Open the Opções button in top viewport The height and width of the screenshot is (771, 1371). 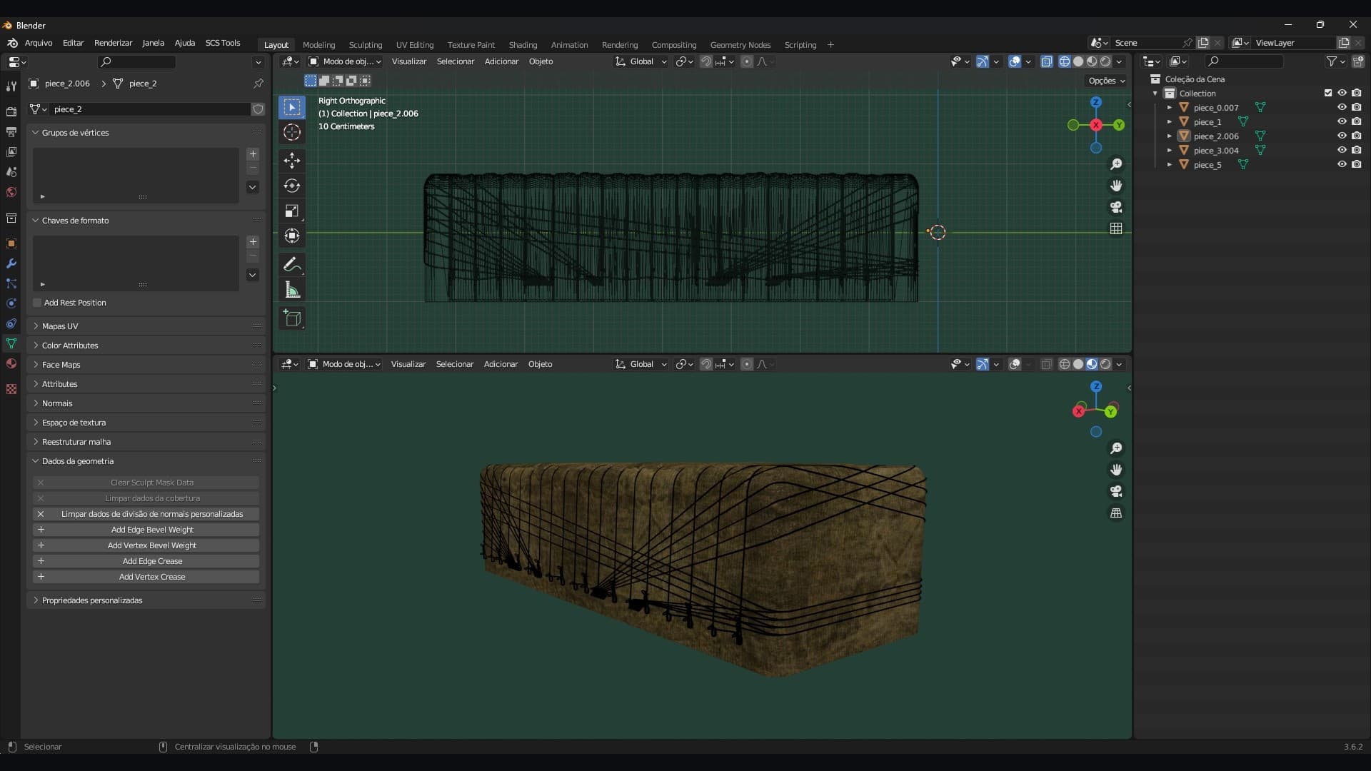(x=1106, y=81)
